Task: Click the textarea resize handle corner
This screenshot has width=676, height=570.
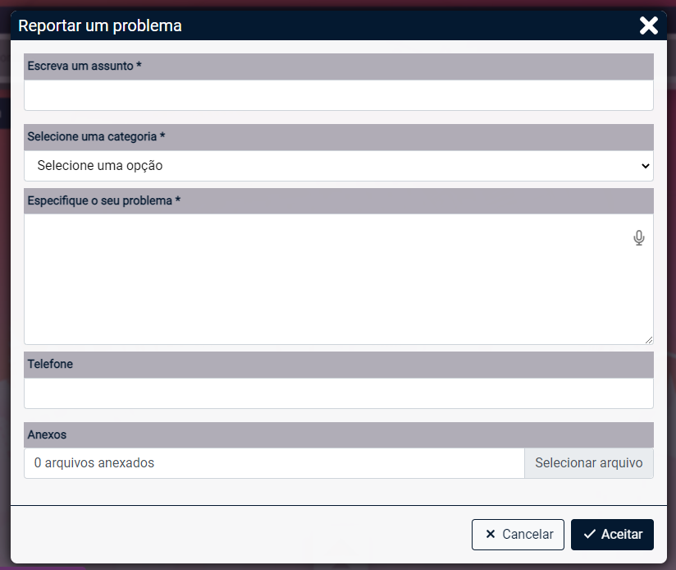Action: pos(649,340)
